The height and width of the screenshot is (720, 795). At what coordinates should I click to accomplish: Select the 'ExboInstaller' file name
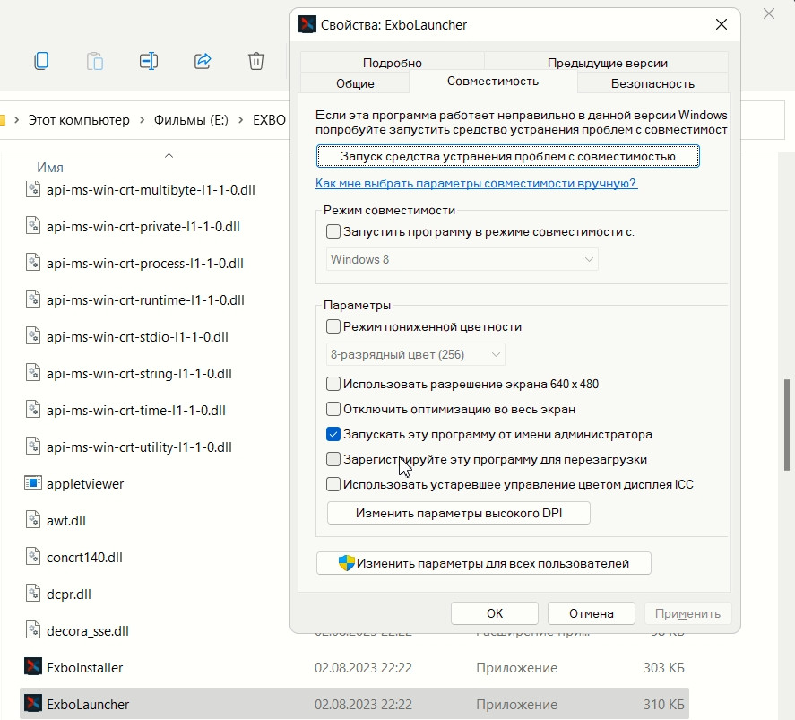coord(84,667)
